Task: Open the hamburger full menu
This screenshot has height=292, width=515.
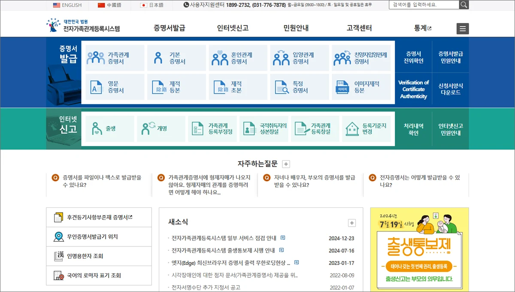Action: [463, 29]
